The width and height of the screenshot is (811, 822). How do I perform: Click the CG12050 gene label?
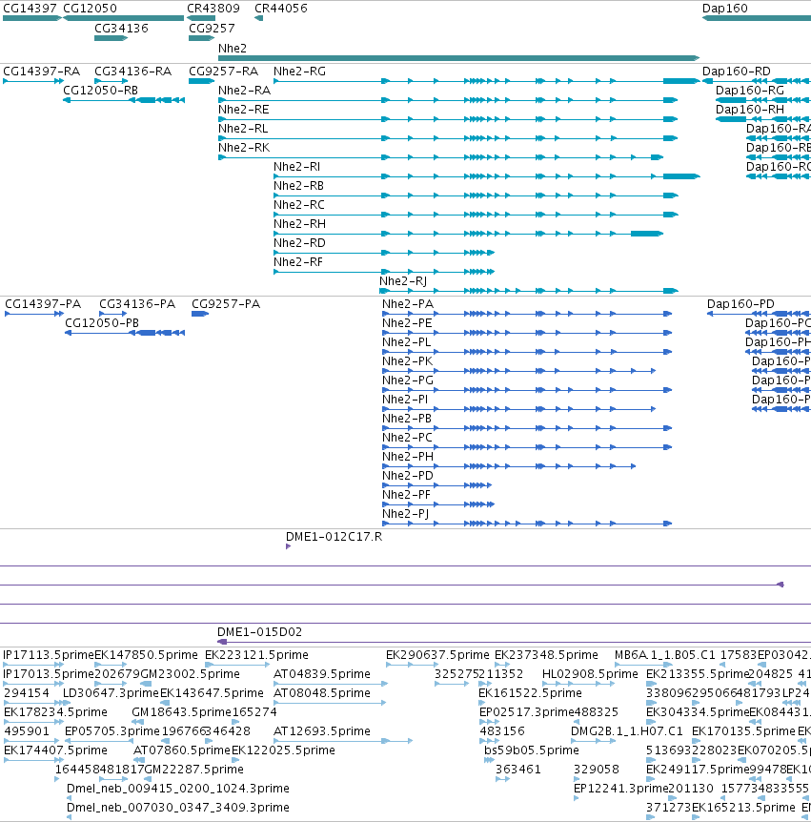click(91, 9)
